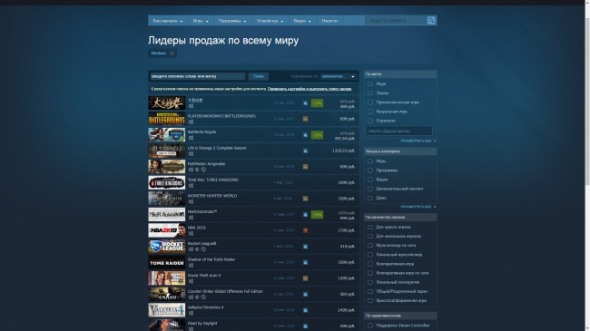This screenshot has height=331, width=590.
Task: Tick the Игры category checkbox
Action: click(x=370, y=161)
